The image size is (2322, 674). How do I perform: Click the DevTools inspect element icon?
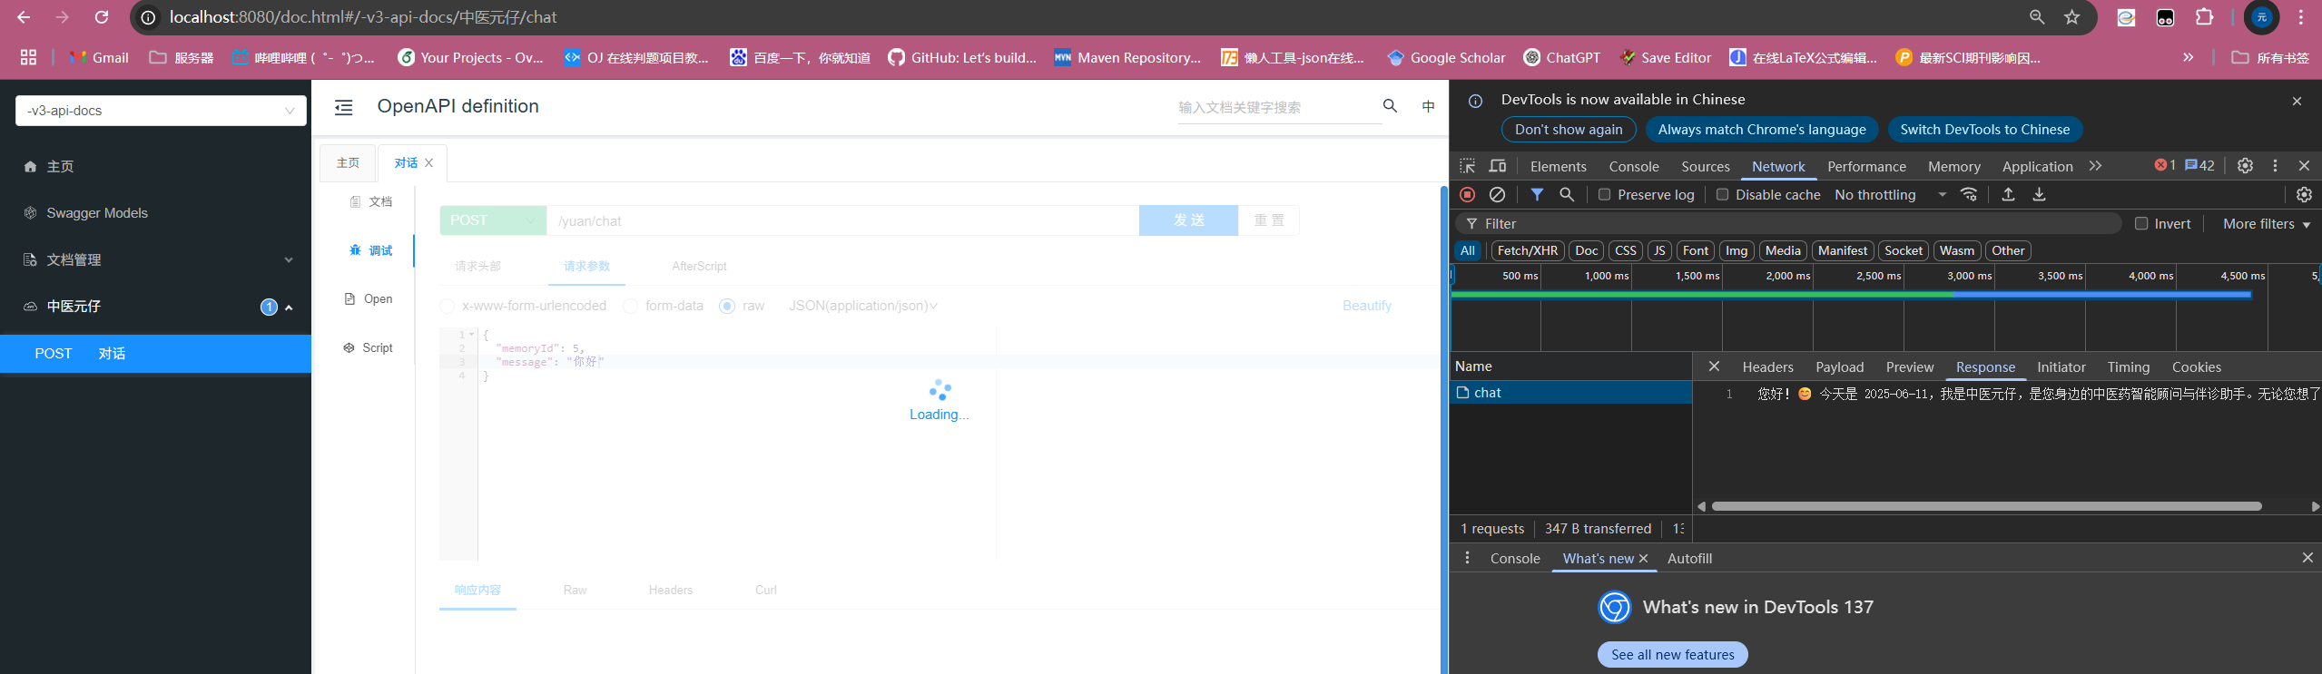tap(1467, 166)
